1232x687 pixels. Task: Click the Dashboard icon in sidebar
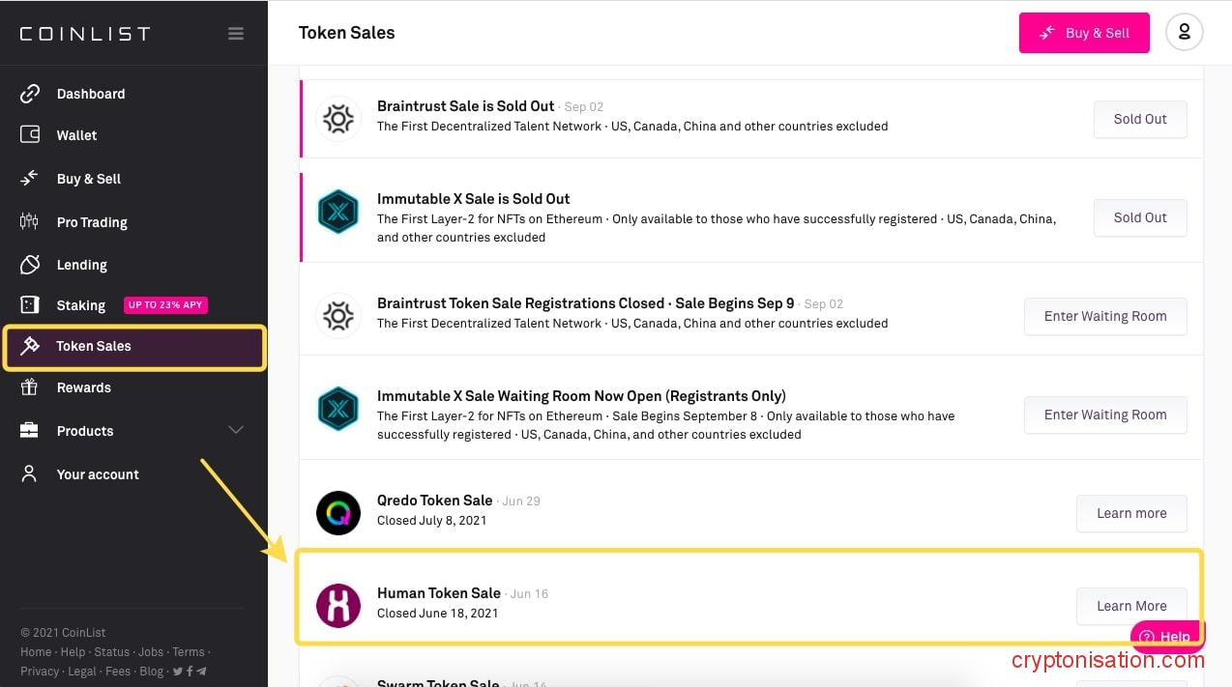pos(30,94)
